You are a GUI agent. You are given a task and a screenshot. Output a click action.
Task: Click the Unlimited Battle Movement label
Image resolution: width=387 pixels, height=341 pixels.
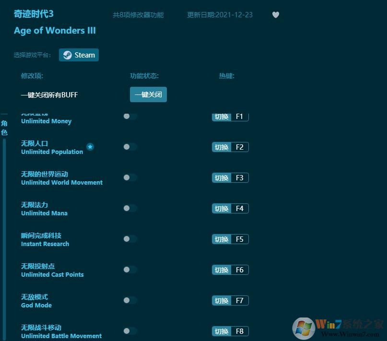pyautogui.click(x=61, y=336)
